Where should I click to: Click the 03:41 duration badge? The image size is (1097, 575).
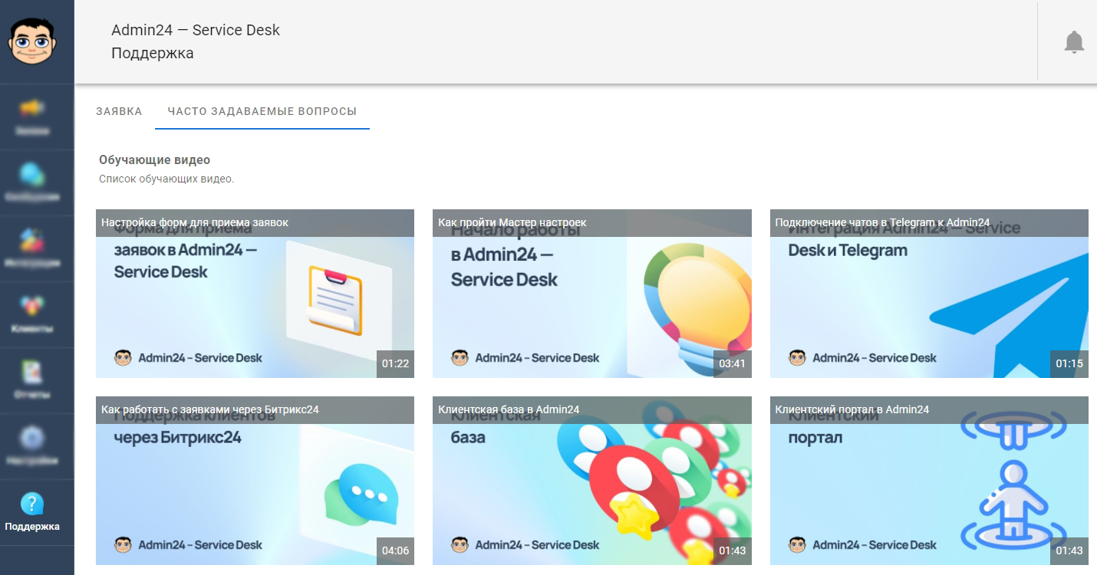[733, 363]
